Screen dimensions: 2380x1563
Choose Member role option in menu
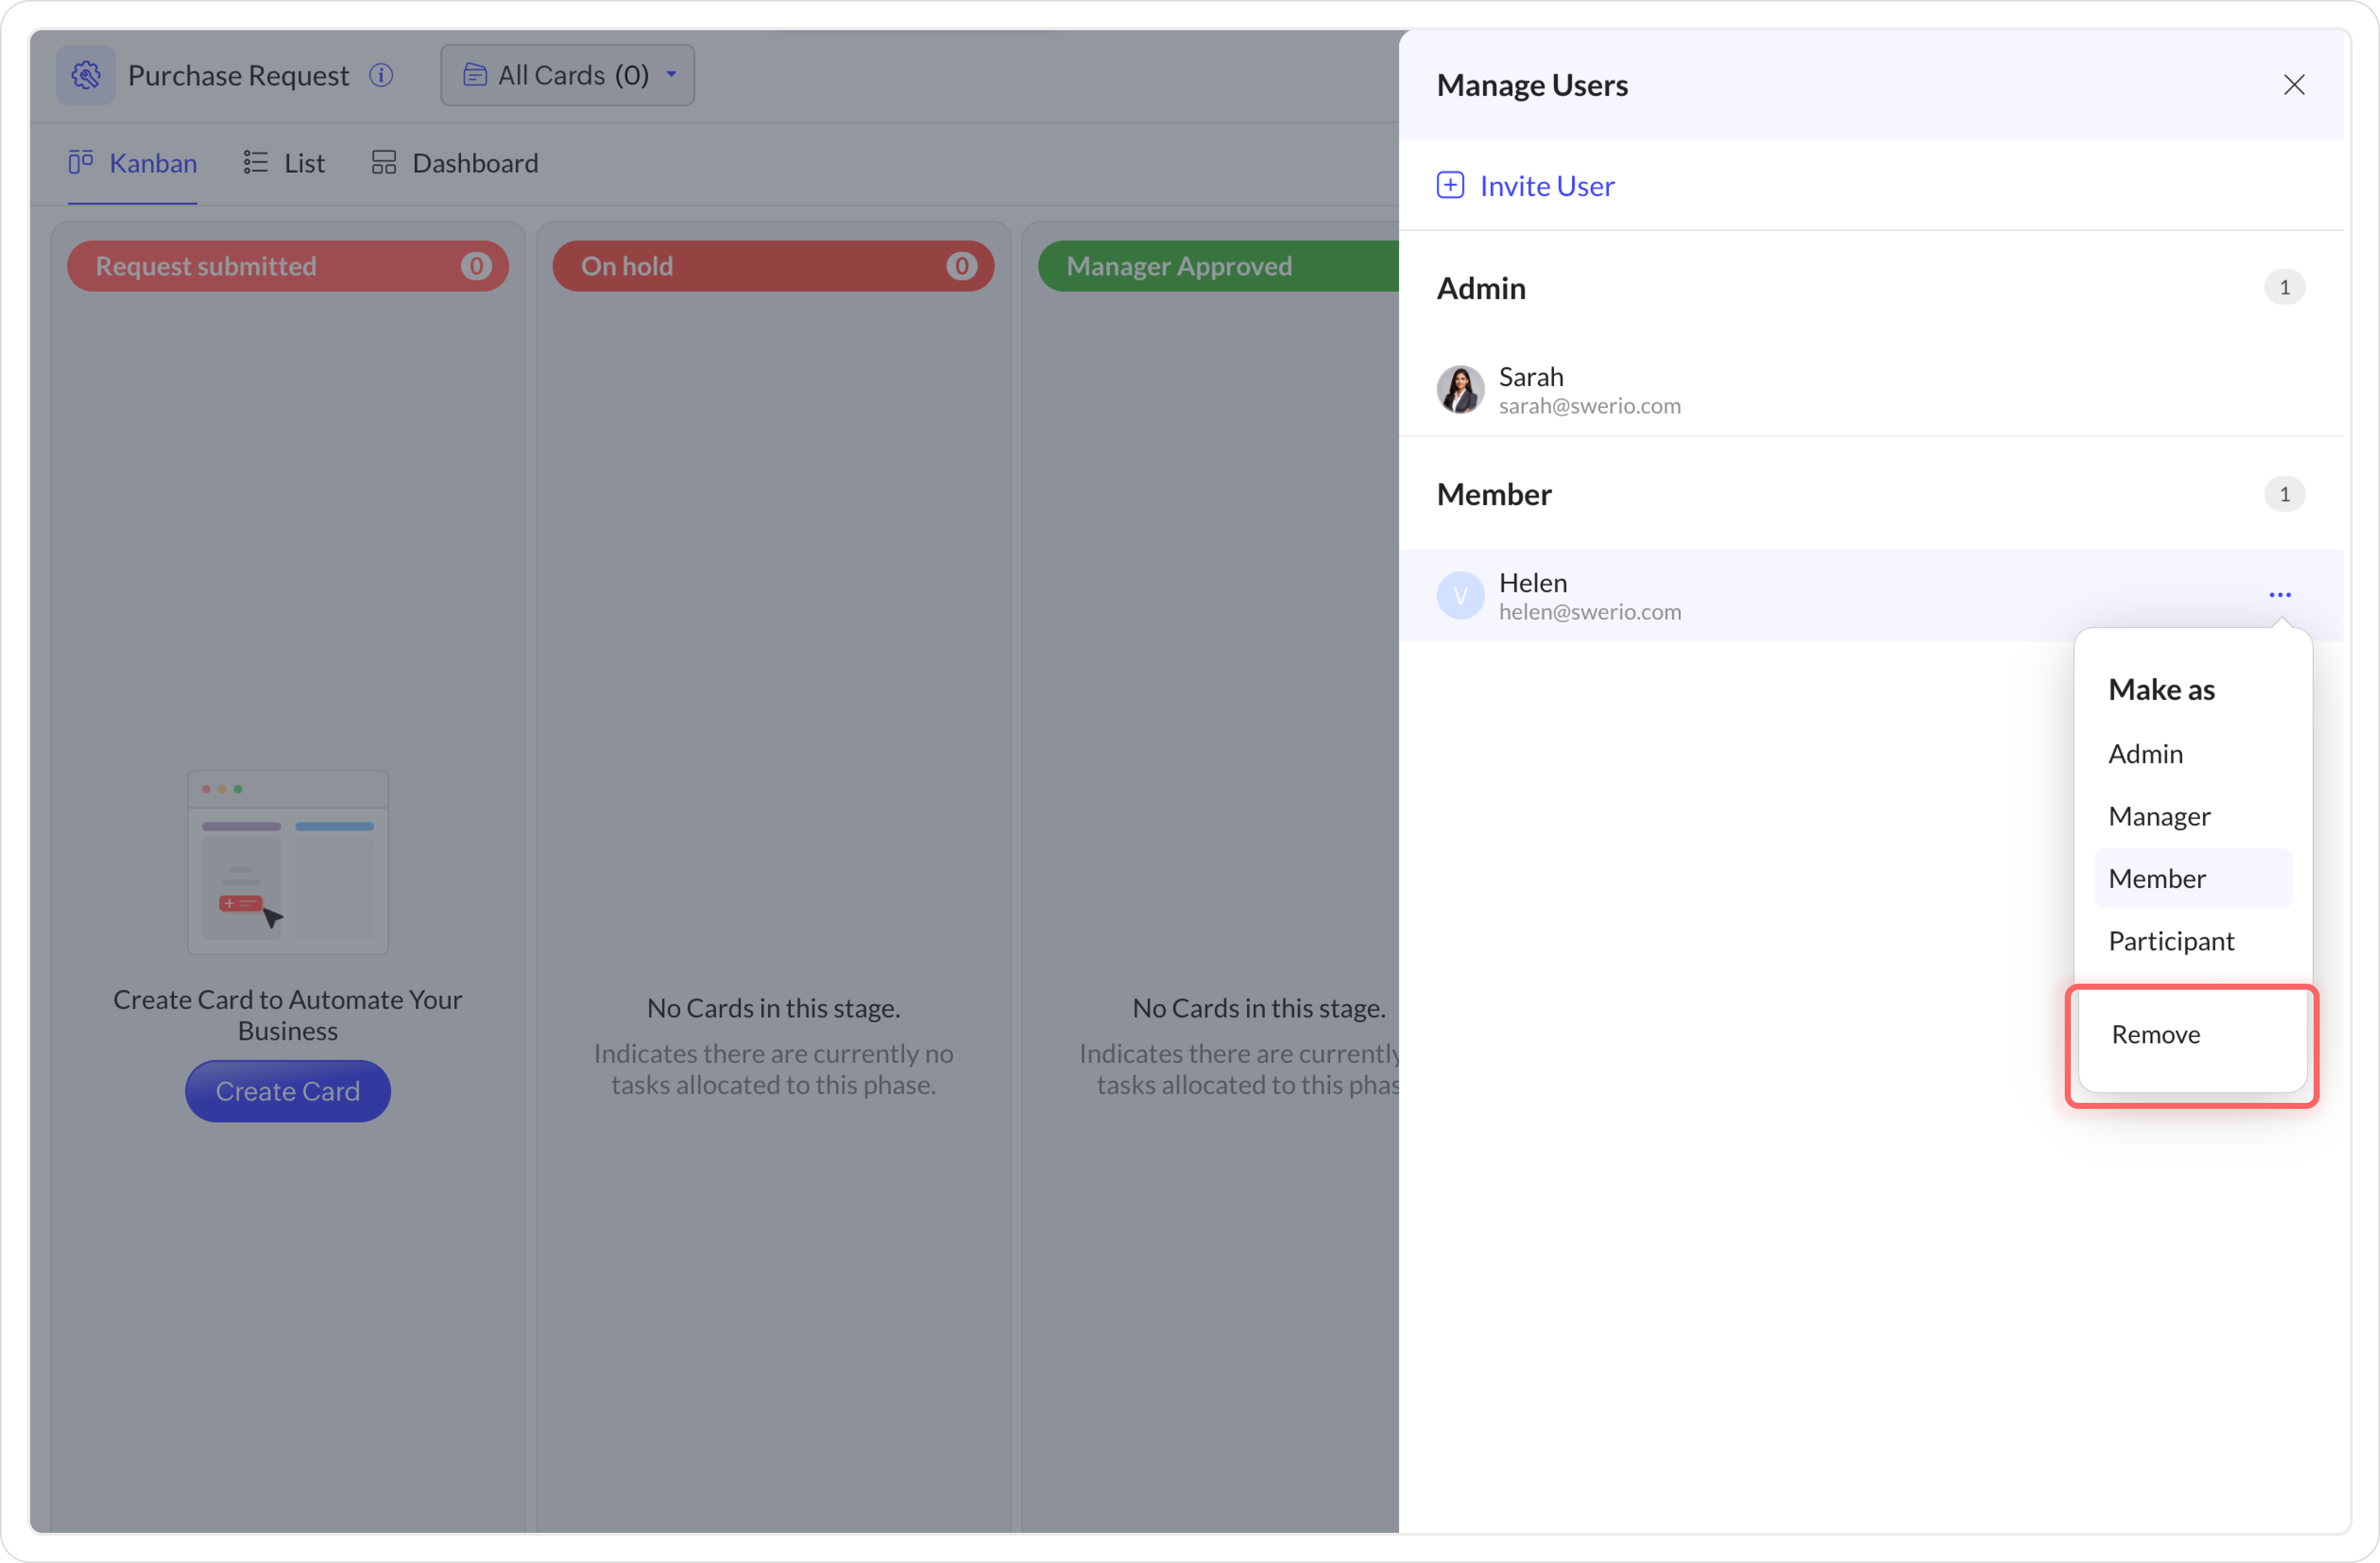(2157, 879)
